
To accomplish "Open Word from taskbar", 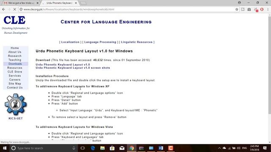I will pyautogui.click(x=161, y=148).
